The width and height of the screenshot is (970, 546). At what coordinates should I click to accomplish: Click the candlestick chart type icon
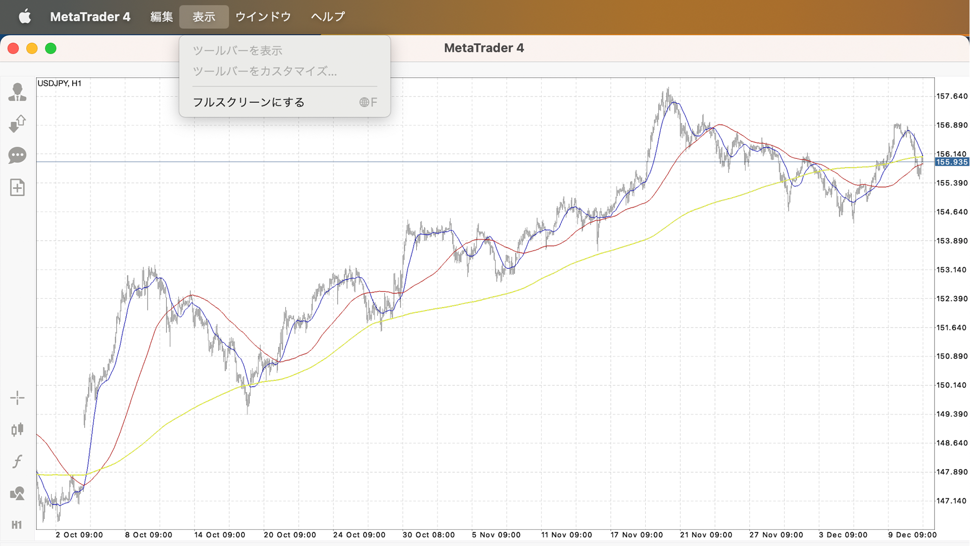pyautogui.click(x=17, y=430)
